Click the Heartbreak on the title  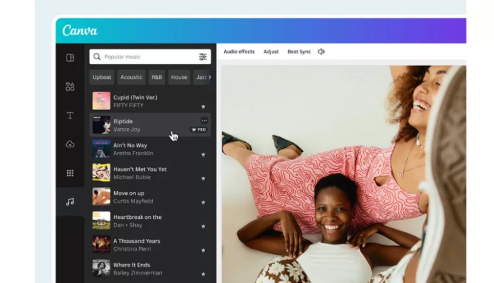pos(137,217)
